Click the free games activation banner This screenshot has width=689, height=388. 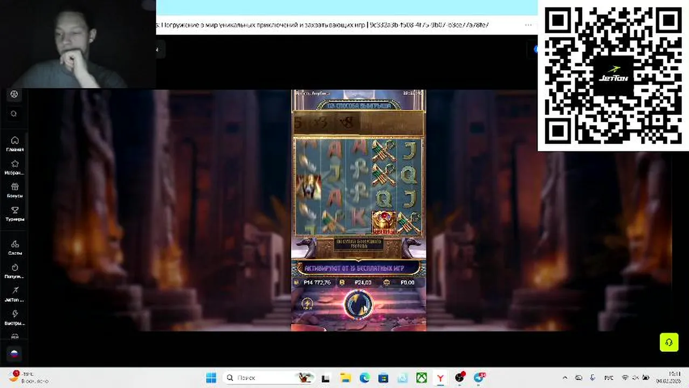coord(359,268)
